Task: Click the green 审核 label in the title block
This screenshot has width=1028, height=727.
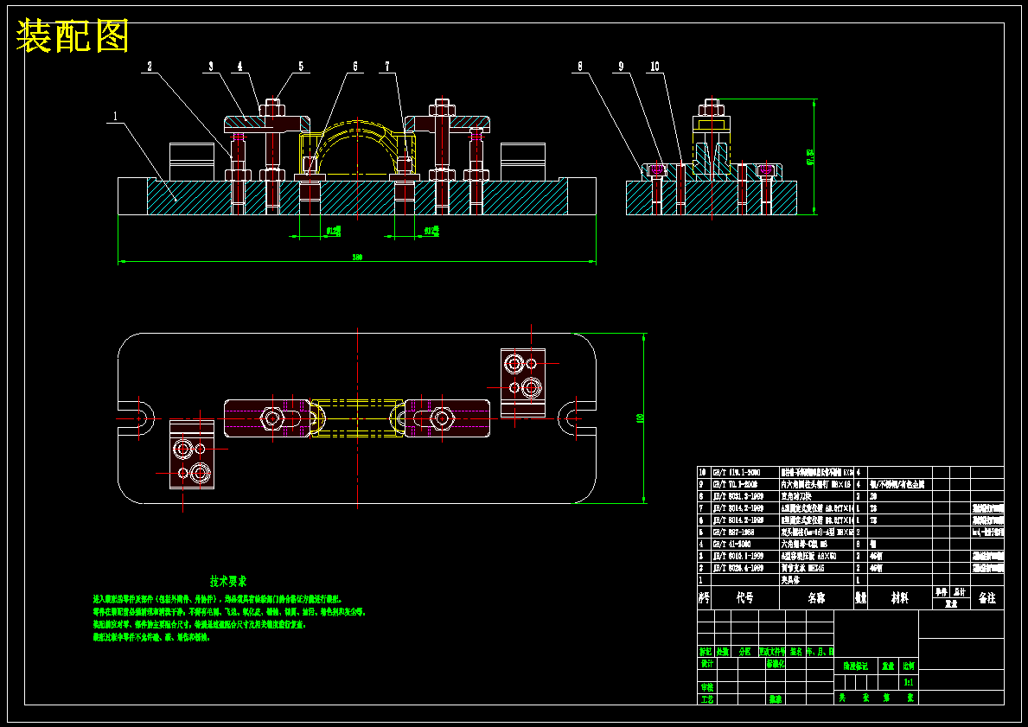Action: point(706,687)
